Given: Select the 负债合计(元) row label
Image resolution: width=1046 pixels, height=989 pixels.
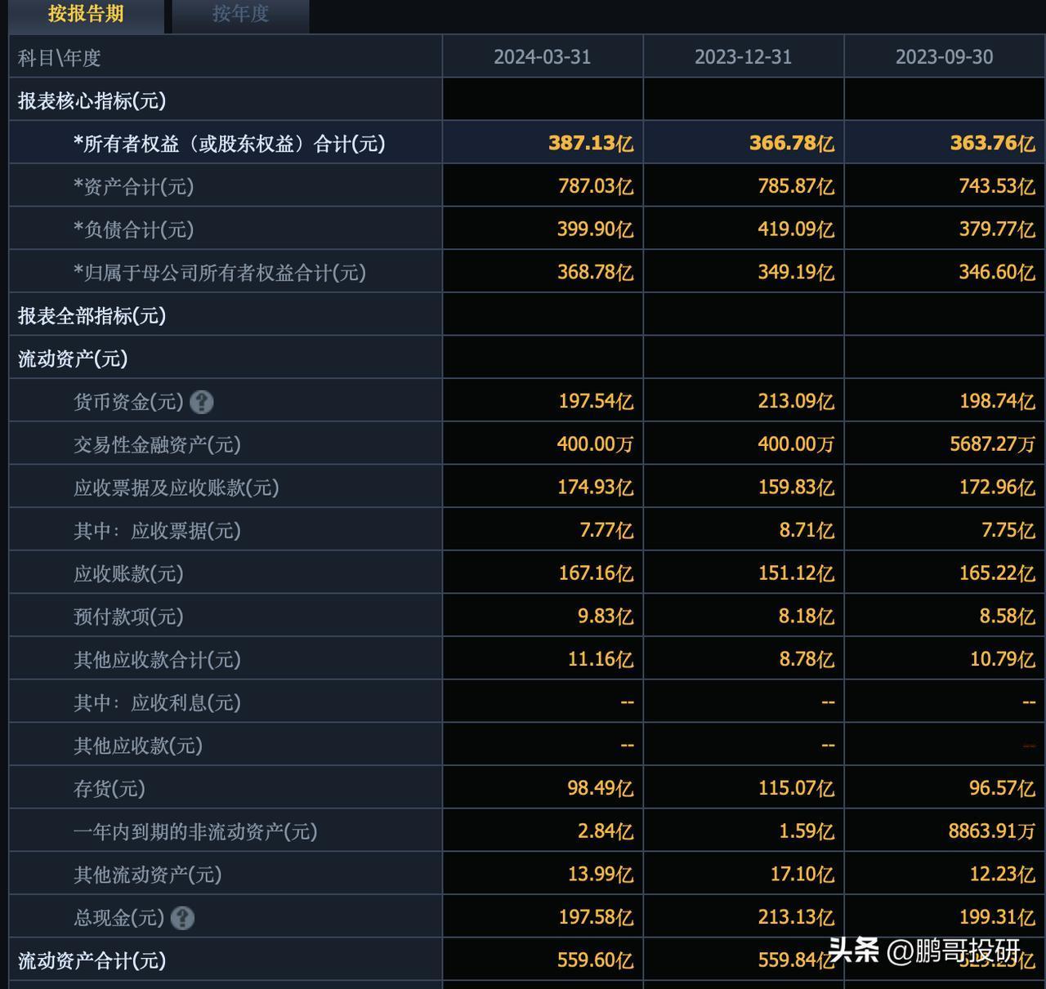Looking at the screenshot, I should point(134,229).
